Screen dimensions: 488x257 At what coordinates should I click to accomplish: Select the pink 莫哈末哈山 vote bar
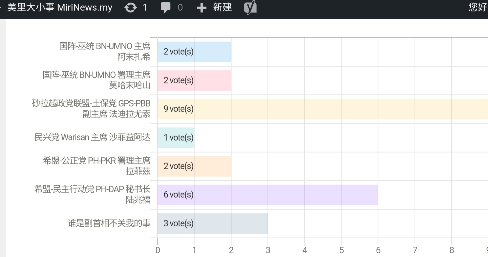click(194, 81)
